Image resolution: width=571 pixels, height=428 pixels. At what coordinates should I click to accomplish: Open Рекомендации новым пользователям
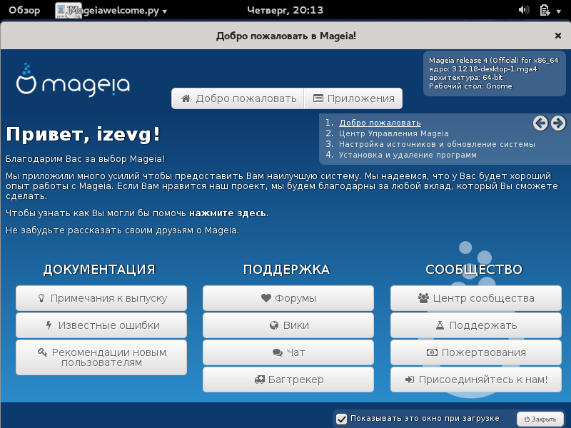click(x=101, y=357)
